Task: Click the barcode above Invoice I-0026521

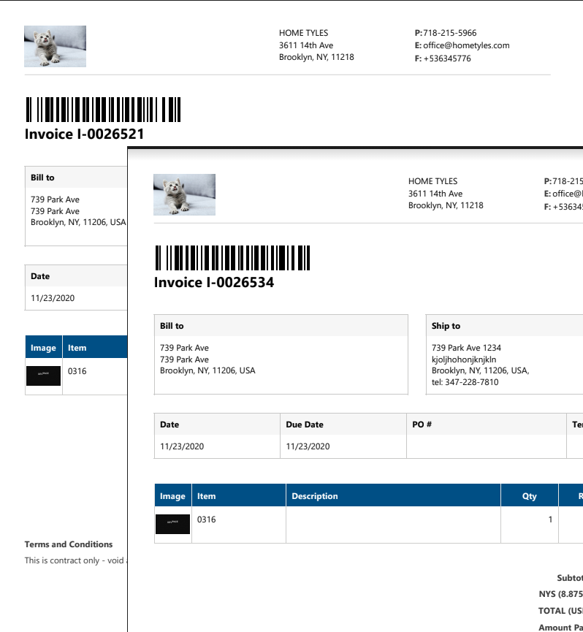Action: pyautogui.click(x=103, y=110)
